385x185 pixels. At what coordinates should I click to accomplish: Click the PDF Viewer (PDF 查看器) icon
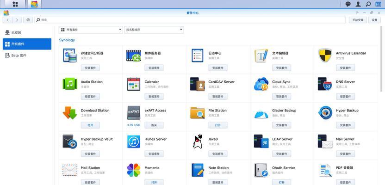[x=325, y=170]
